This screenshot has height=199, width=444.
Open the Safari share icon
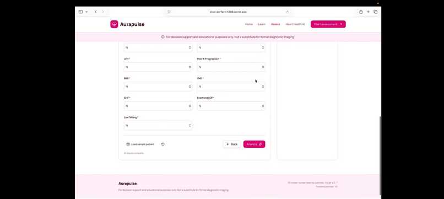pyautogui.click(x=361, y=12)
